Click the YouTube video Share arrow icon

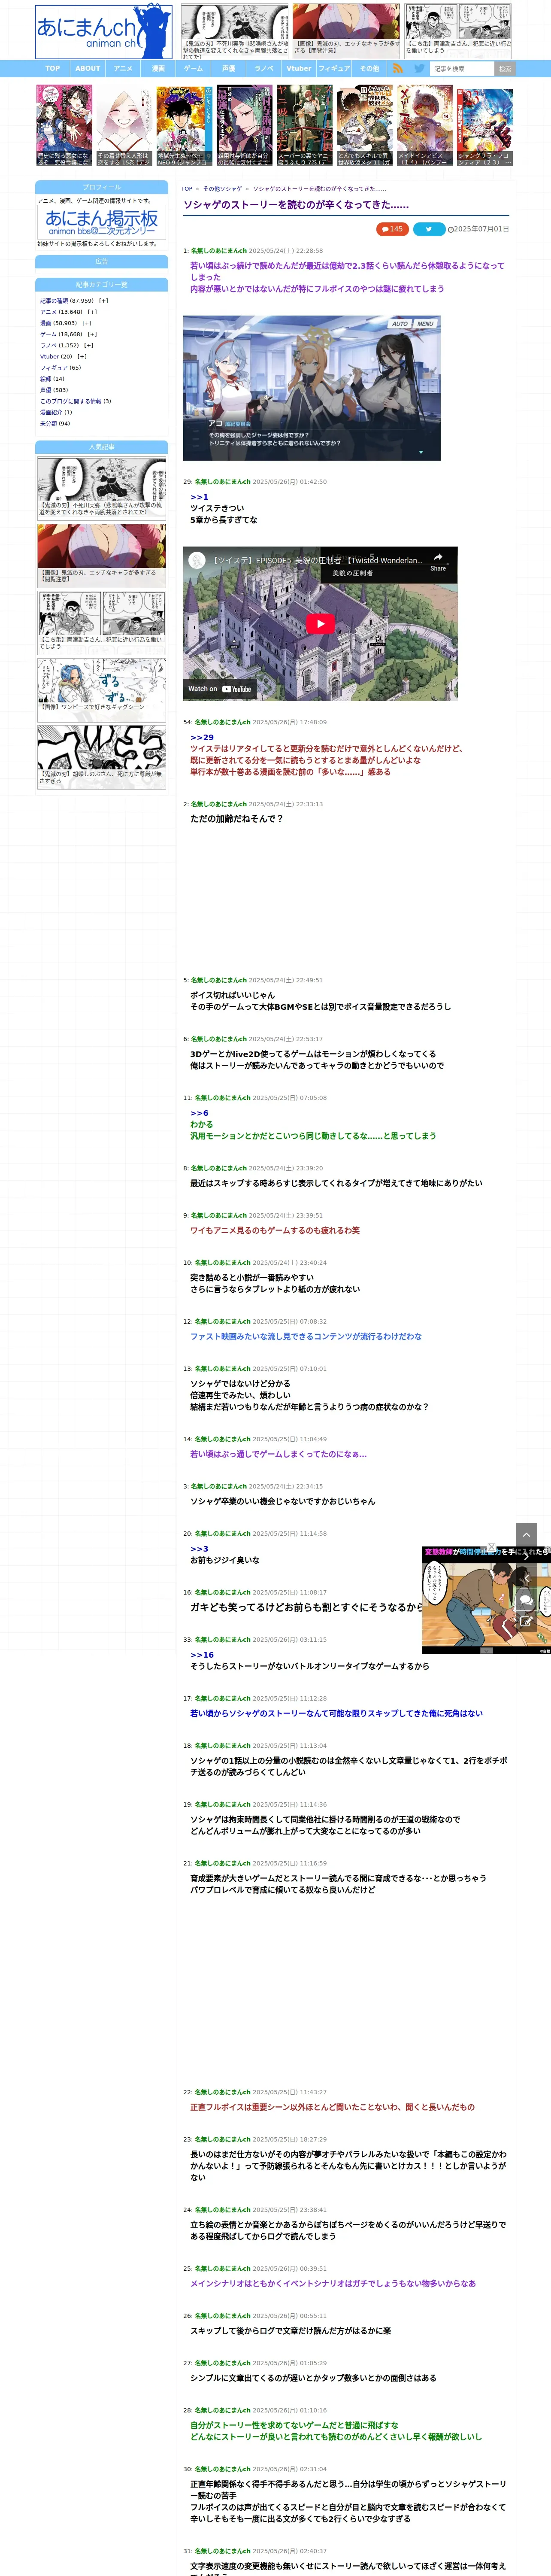[x=438, y=561]
